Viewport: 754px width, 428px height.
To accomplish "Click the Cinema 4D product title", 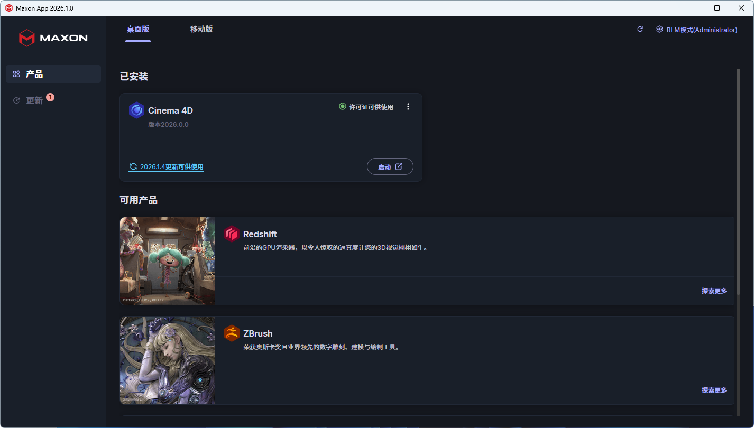I will tap(170, 110).
